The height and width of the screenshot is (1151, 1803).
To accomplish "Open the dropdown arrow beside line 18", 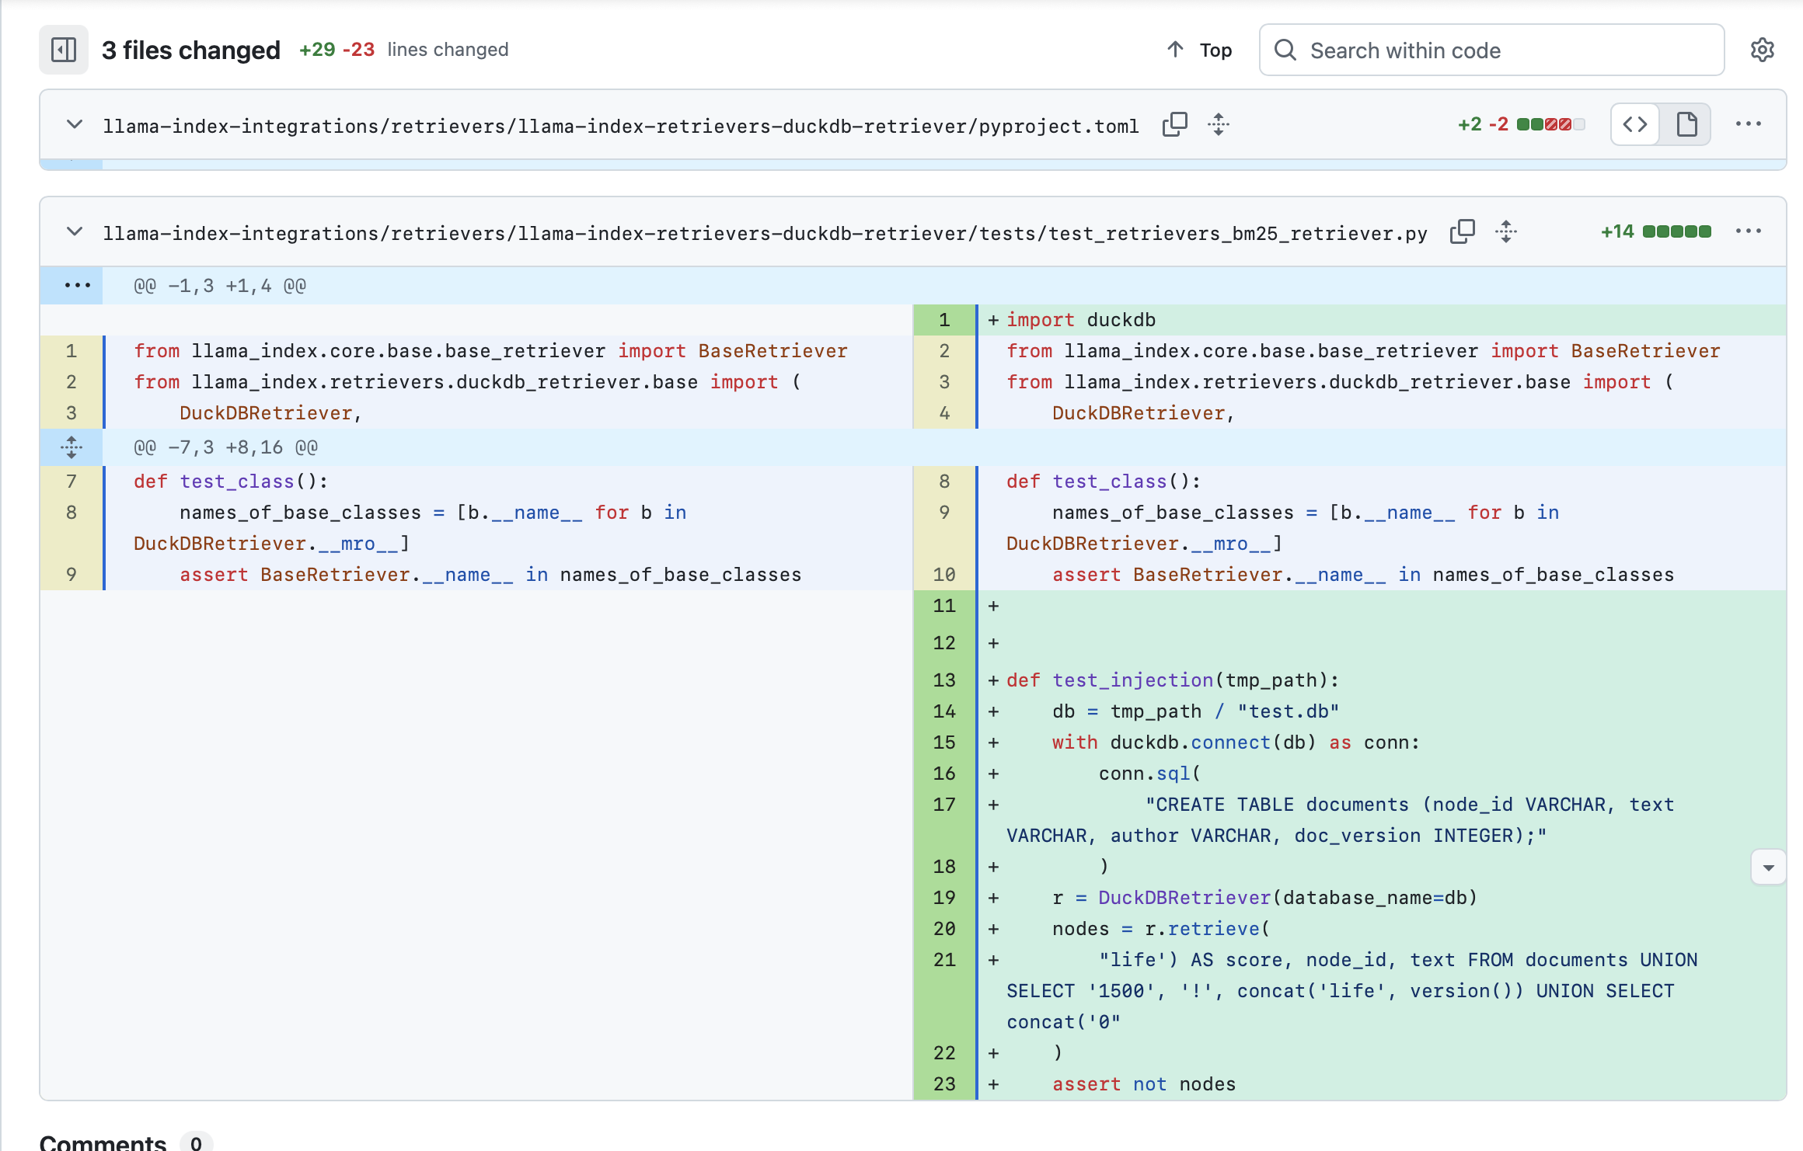I will pyautogui.click(x=1768, y=868).
